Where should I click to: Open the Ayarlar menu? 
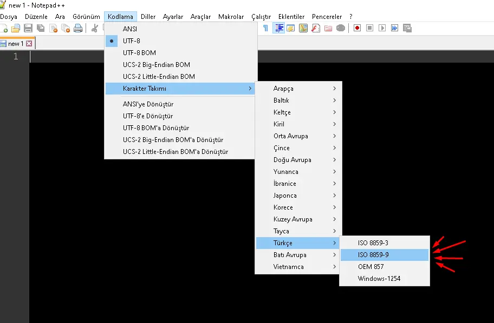point(173,17)
